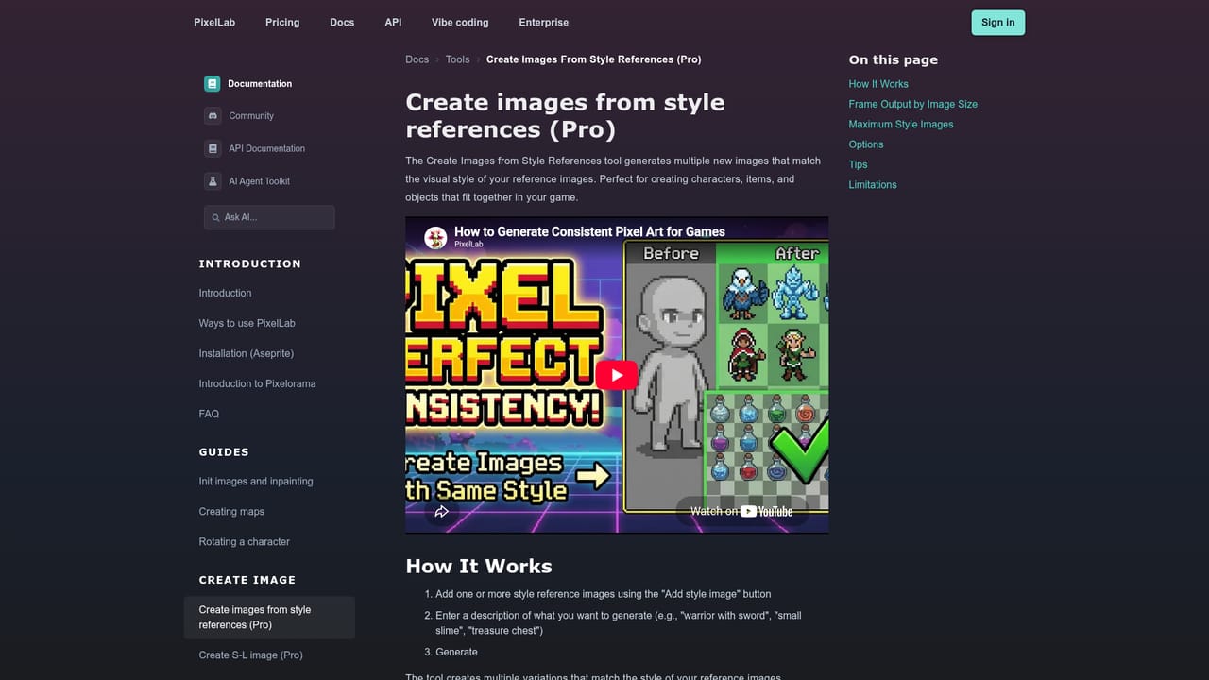The width and height of the screenshot is (1209, 680).
Task: Open Docs in the top navigation
Action: [x=342, y=23]
